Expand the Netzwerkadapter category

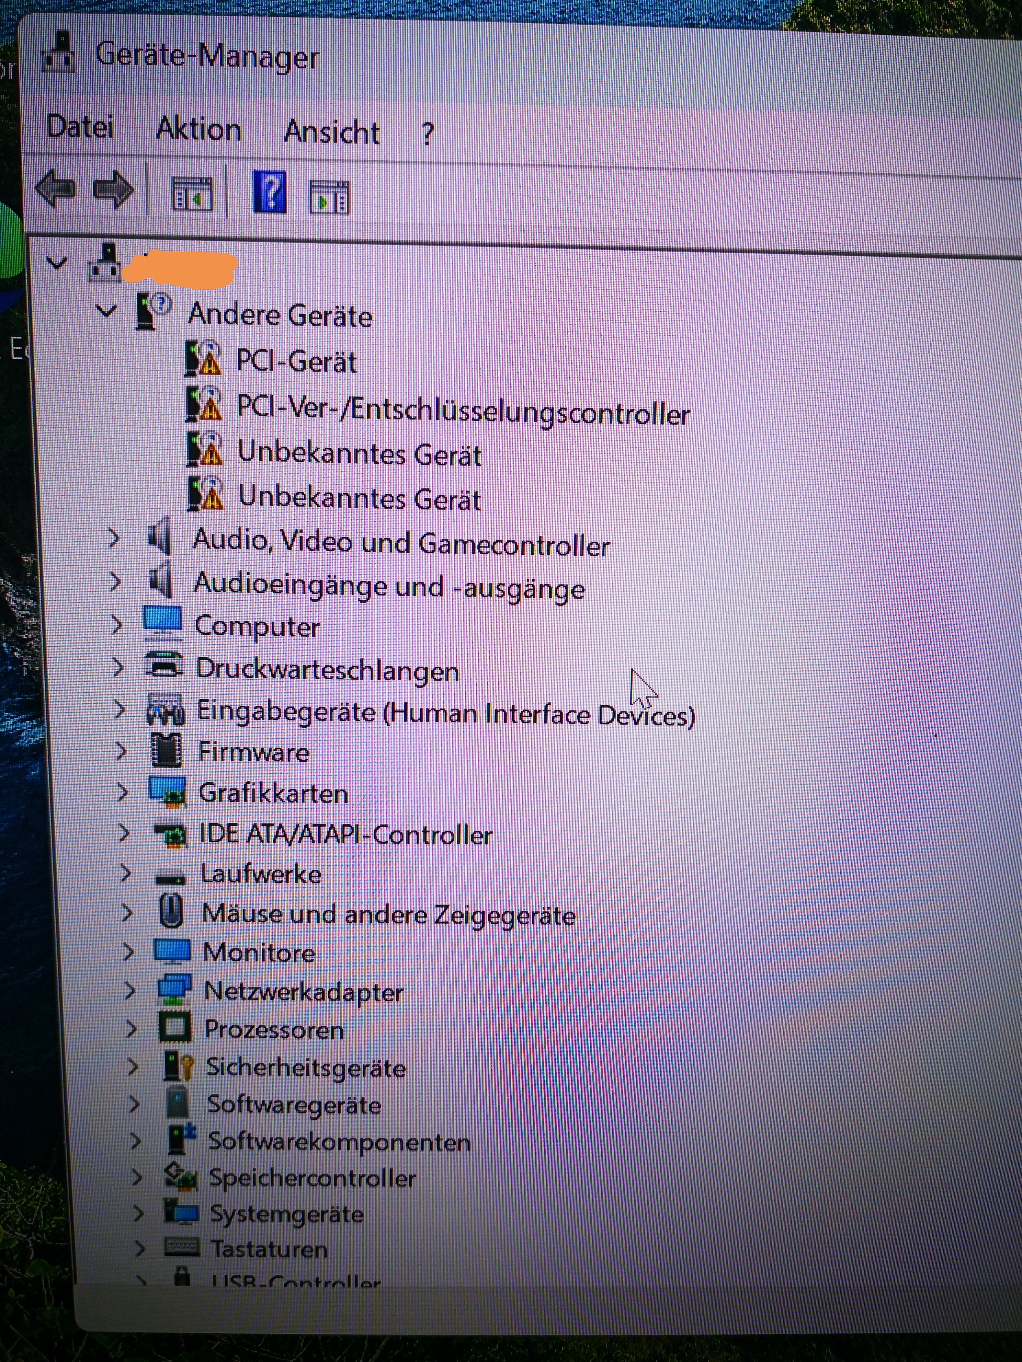coord(129,990)
